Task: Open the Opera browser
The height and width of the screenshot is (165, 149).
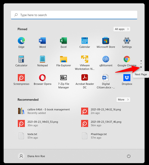Action: tap(42, 79)
